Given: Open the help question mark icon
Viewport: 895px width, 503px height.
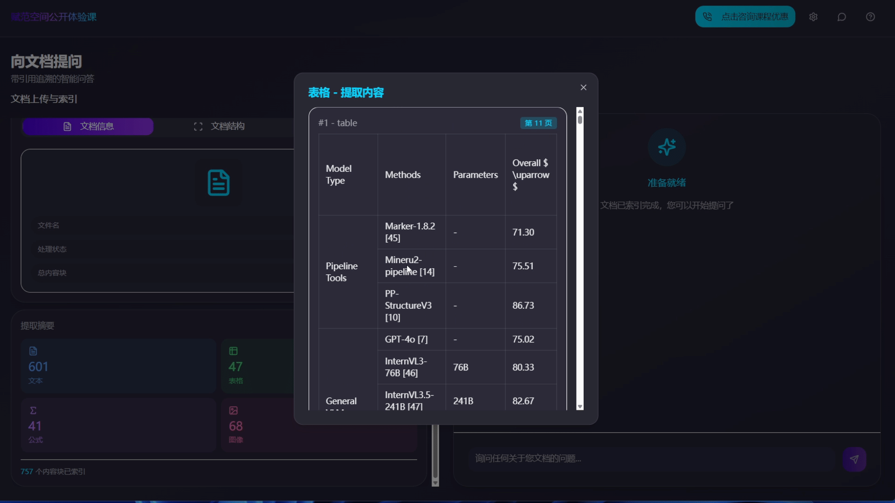Looking at the screenshot, I should 870,17.
